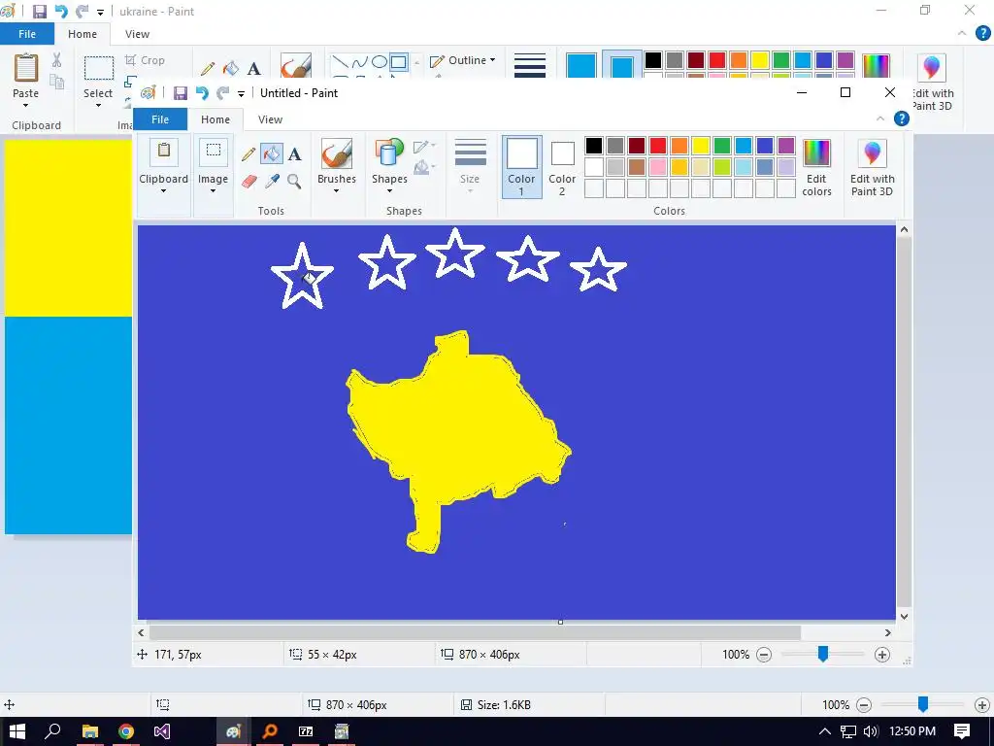Pick the red color swatch in Untitled Paint
This screenshot has width=994, height=746.
tap(658, 146)
